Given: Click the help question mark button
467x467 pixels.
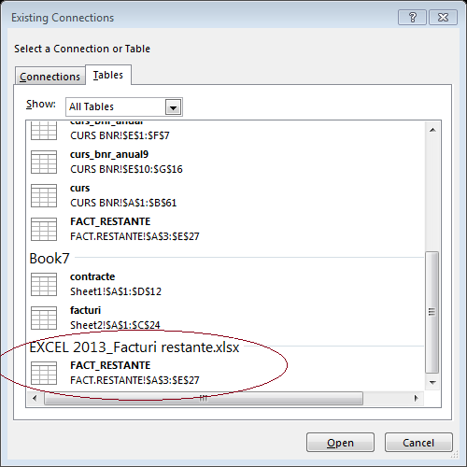Looking at the screenshot, I should coord(412,17).
